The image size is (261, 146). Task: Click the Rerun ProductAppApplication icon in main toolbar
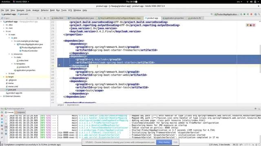coord(241,15)
